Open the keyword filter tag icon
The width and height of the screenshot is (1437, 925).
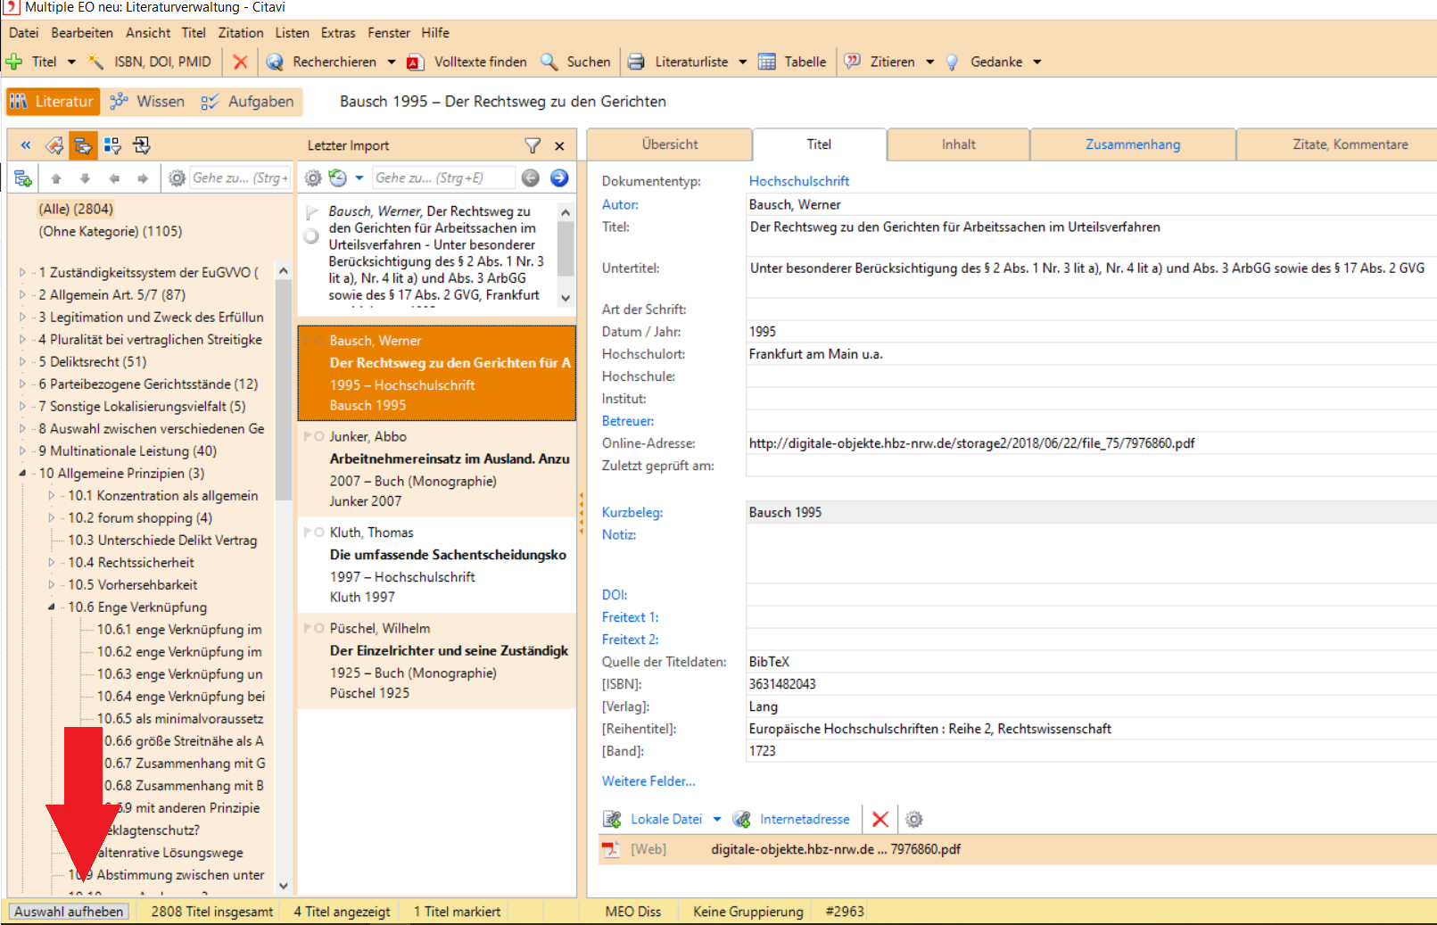click(x=54, y=145)
